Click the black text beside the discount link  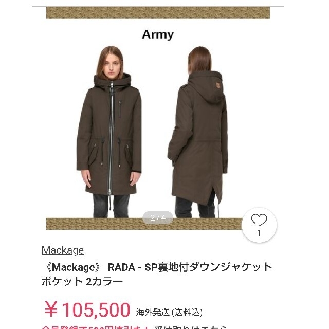click(x=191, y=327)
